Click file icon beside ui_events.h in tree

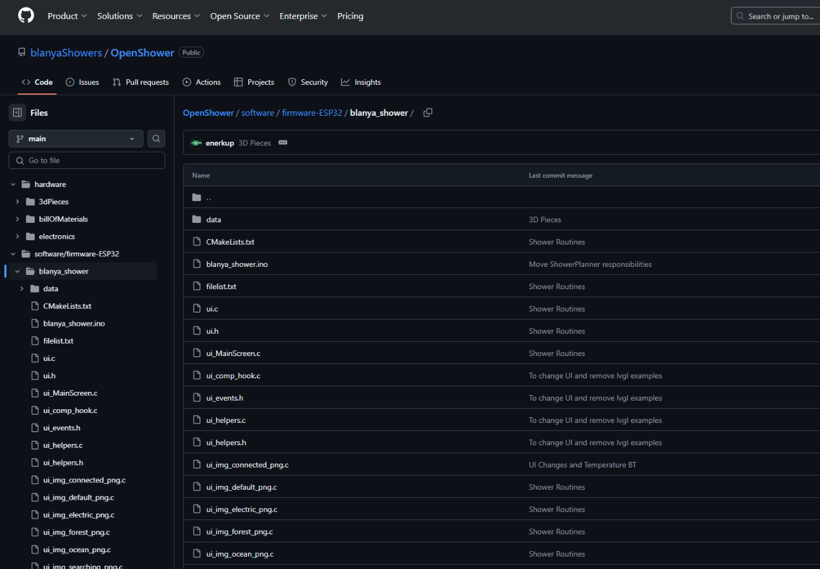pos(35,428)
